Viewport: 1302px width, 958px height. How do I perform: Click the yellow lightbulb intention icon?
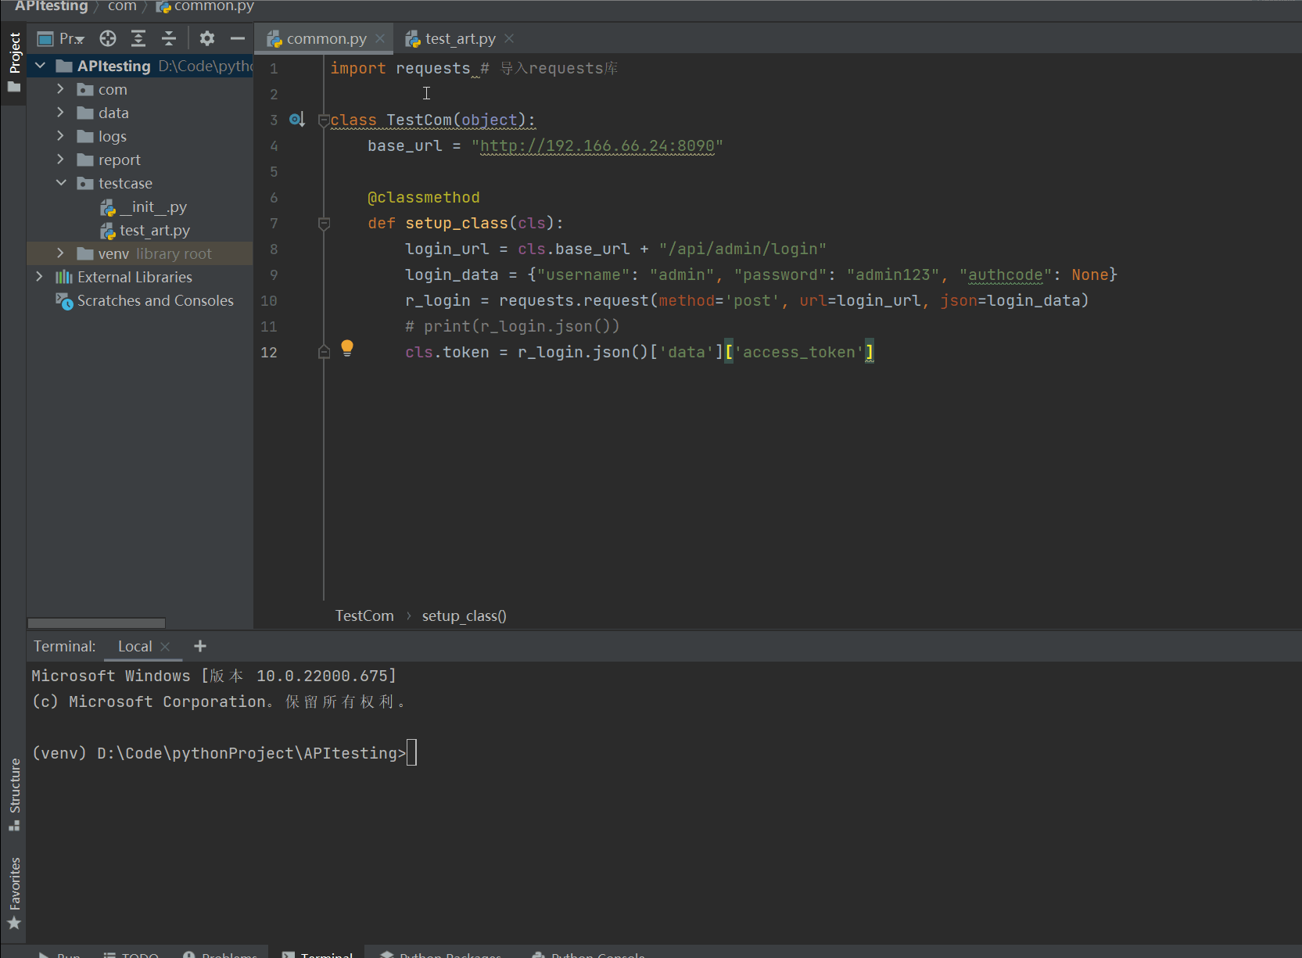pyautogui.click(x=347, y=348)
